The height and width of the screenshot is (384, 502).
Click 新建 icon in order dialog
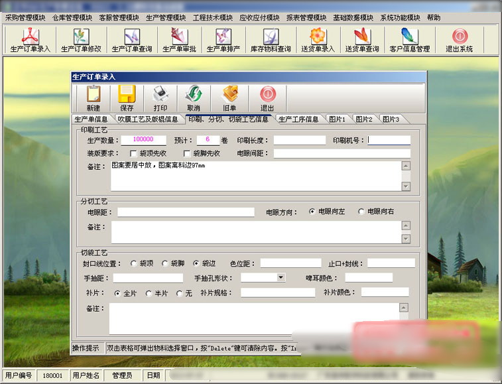coord(93,98)
